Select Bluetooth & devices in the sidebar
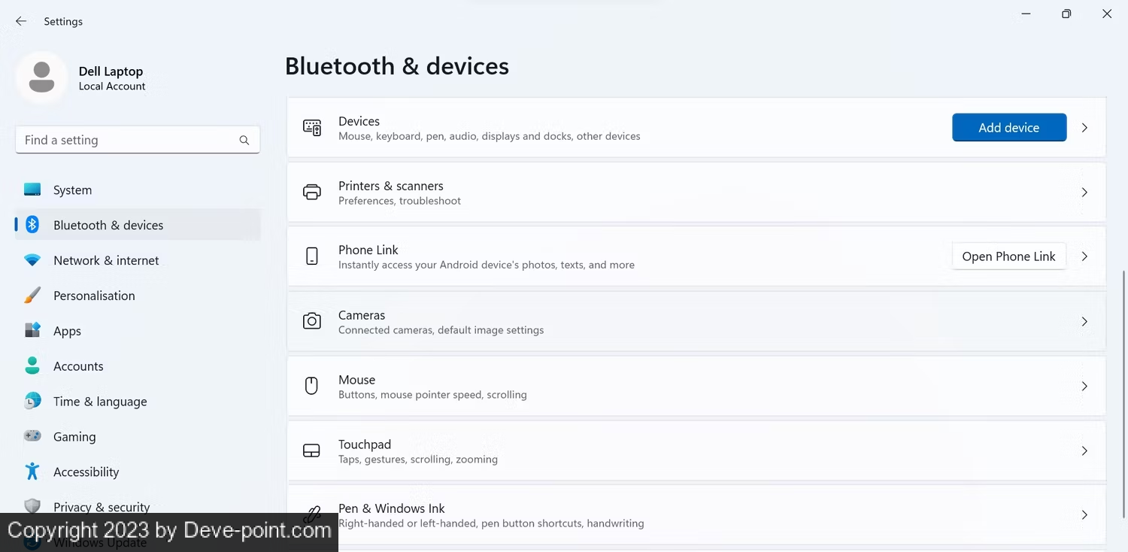The height and width of the screenshot is (552, 1128). (138, 225)
